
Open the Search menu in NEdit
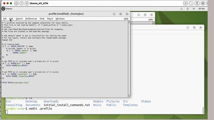pos(19,19)
